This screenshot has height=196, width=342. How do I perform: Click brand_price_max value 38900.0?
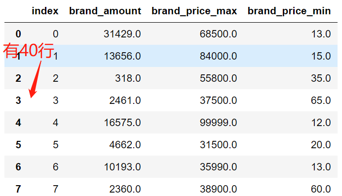coord(218,189)
